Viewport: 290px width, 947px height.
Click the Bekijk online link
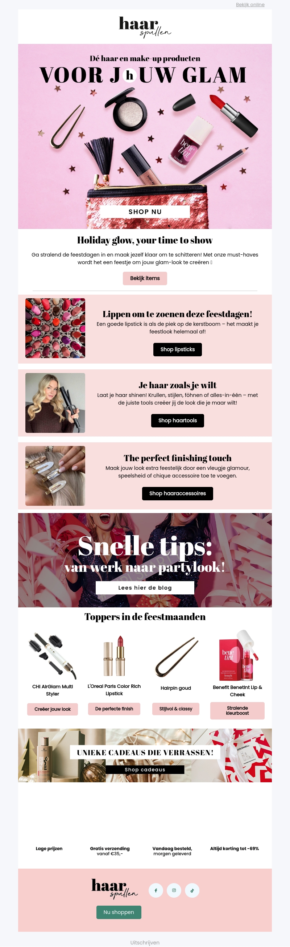click(250, 4)
